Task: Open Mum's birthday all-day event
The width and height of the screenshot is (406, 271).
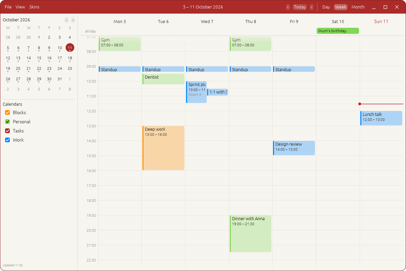Action: click(338, 31)
